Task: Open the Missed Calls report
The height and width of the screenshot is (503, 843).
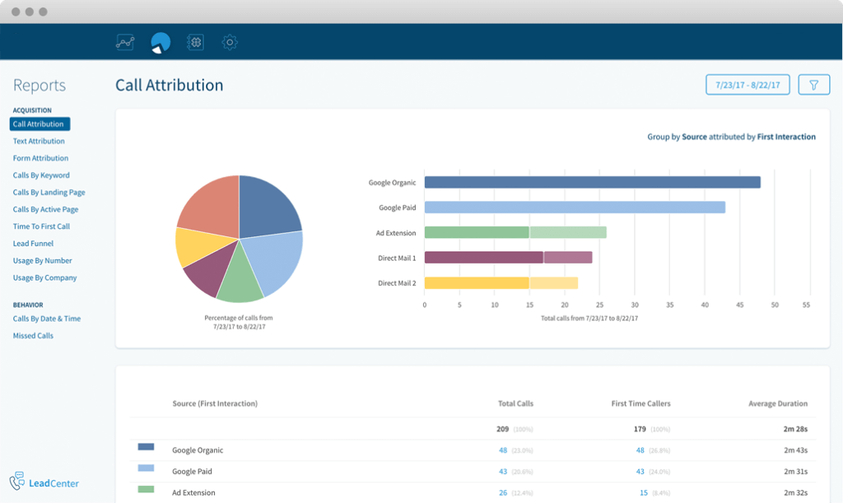Action: pos(35,336)
